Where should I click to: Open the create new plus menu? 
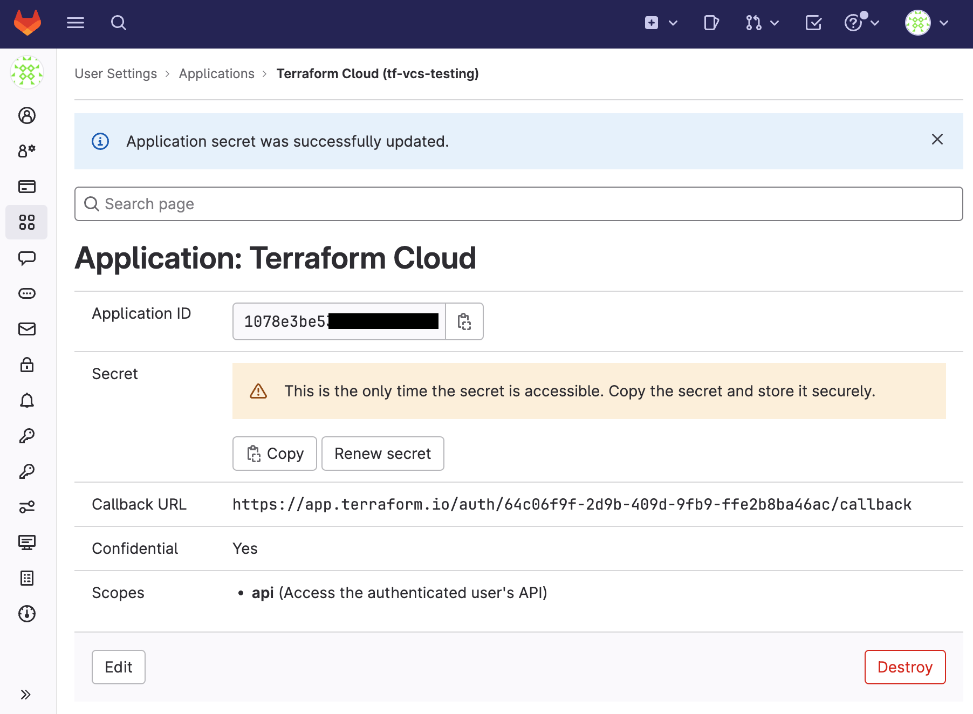pyautogui.click(x=661, y=23)
